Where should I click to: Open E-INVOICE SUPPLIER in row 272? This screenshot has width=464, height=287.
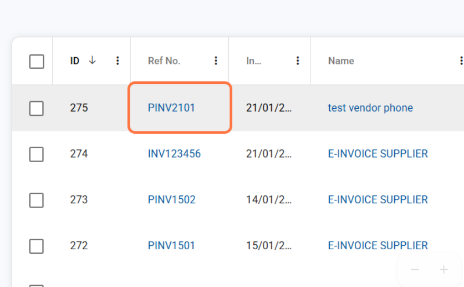378,245
